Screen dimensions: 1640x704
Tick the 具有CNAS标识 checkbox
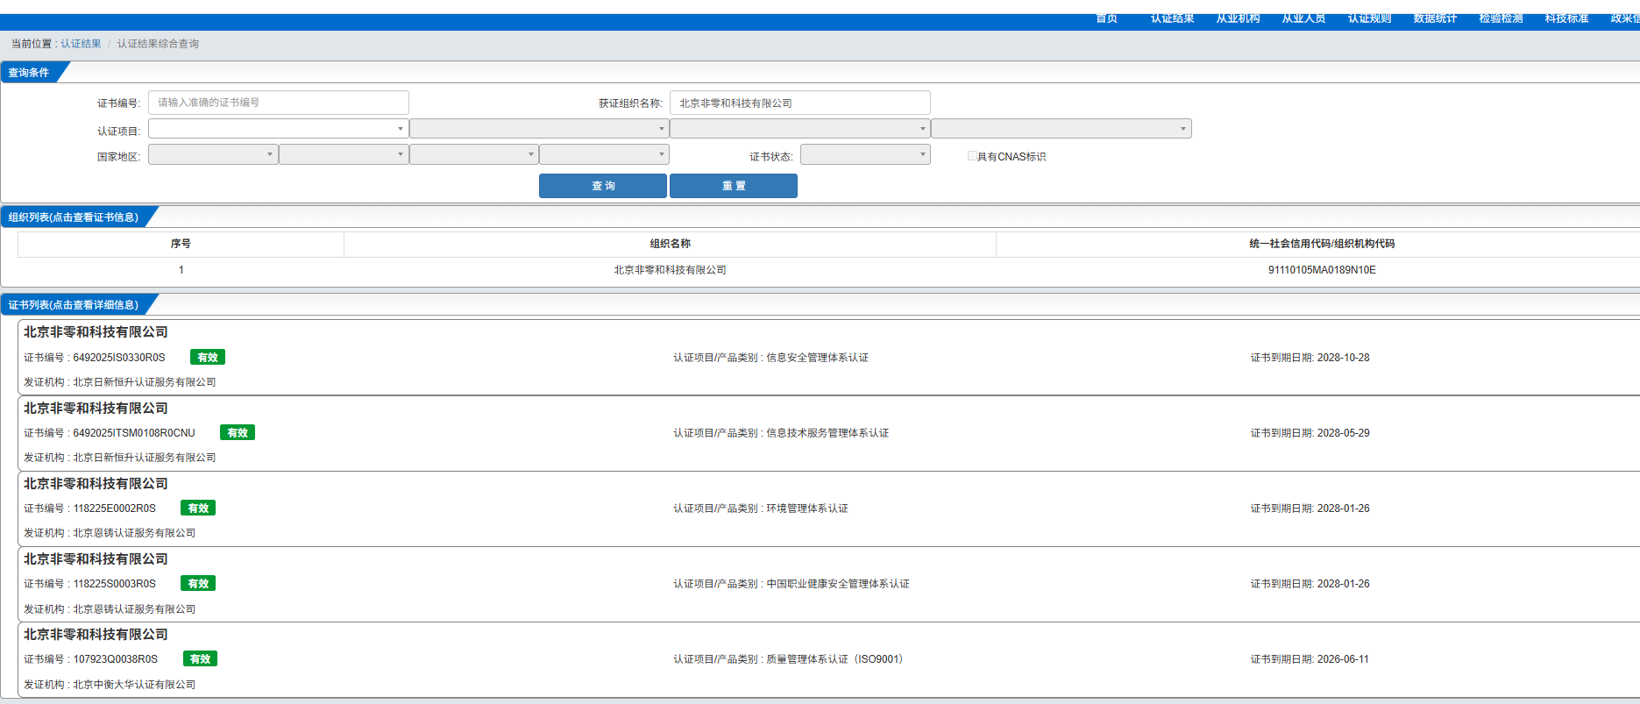(x=972, y=156)
